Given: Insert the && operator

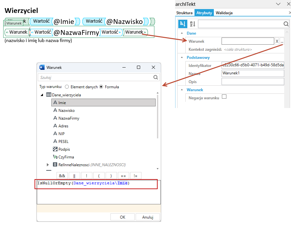Looking at the screenshot, I should (62, 176).
